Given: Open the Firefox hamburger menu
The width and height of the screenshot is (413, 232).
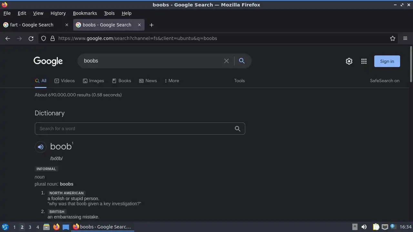Looking at the screenshot, I should pyautogui.click(x=405, y=38).
